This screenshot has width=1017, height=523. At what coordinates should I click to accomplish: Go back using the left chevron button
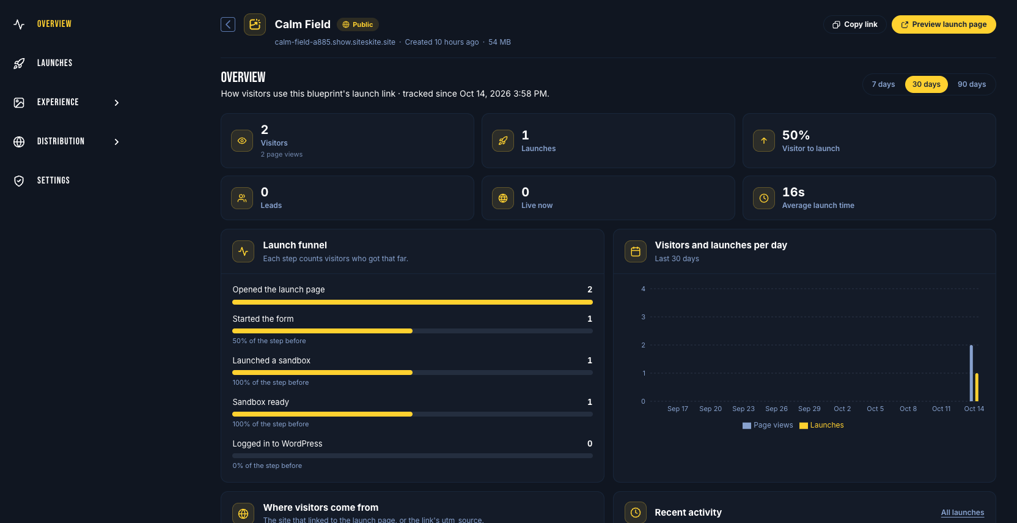pos(228,24)
